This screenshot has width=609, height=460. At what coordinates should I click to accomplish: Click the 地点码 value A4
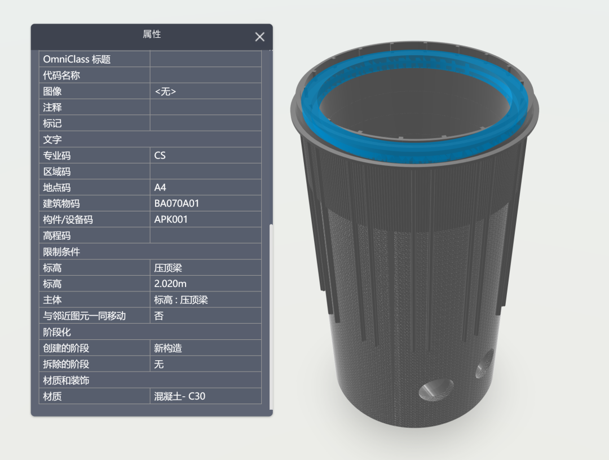(x=160, y=188)
